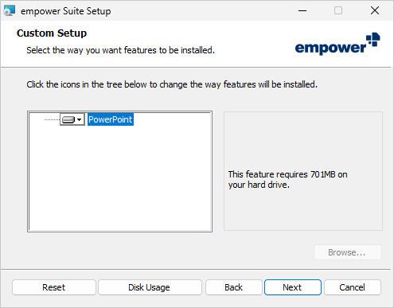Go Back to previous setup step
This screenshot has width=394, height=308.
click(234, 287)
